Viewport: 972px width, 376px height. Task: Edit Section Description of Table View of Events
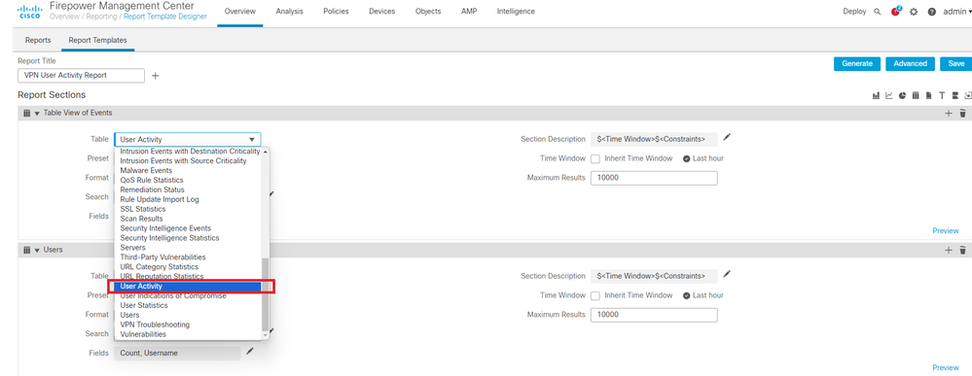tap(727, 138)
